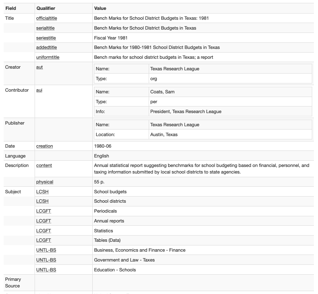Image resolution: width=318 pixels, height=294 pixels.
Task: Click the physical qualifier label
Action: (x=45, y=182)
